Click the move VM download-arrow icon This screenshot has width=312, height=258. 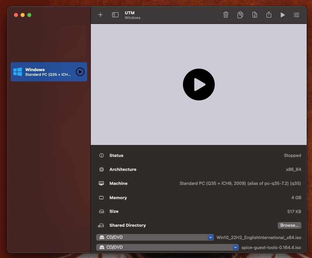pyautogui.click(x=254, y=15)
